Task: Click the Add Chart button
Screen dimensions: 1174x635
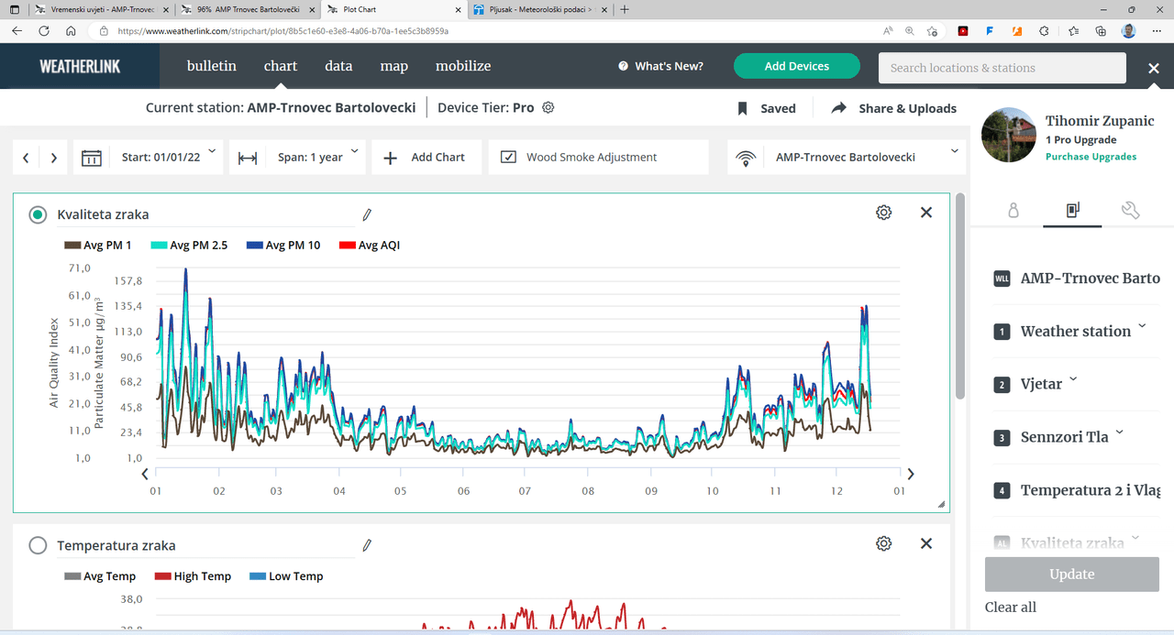Action: (426, 157)
